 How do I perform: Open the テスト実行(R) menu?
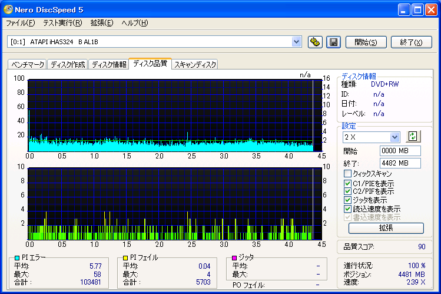[x=62, y=23]
